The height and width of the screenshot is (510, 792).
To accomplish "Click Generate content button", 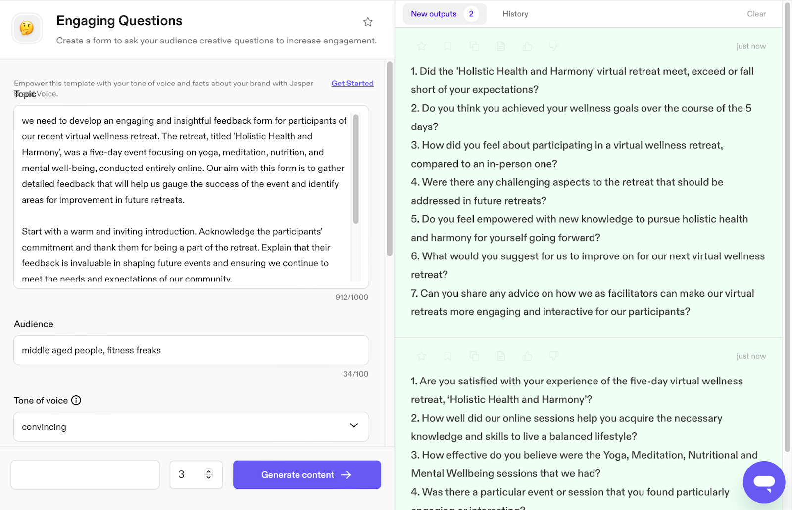I will pyautogui.click(x=307, y=474).
